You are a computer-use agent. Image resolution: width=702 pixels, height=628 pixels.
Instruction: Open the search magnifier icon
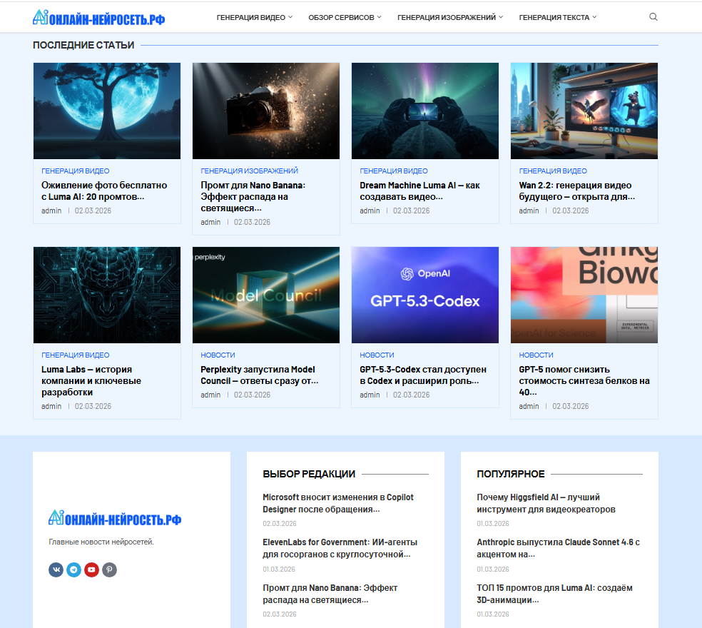click(x=653, y=17)
